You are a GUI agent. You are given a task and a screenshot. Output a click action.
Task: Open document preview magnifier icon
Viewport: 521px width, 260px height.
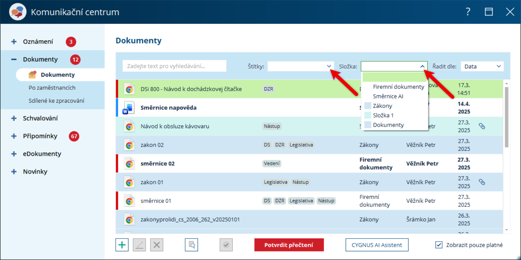coord(191,245)
